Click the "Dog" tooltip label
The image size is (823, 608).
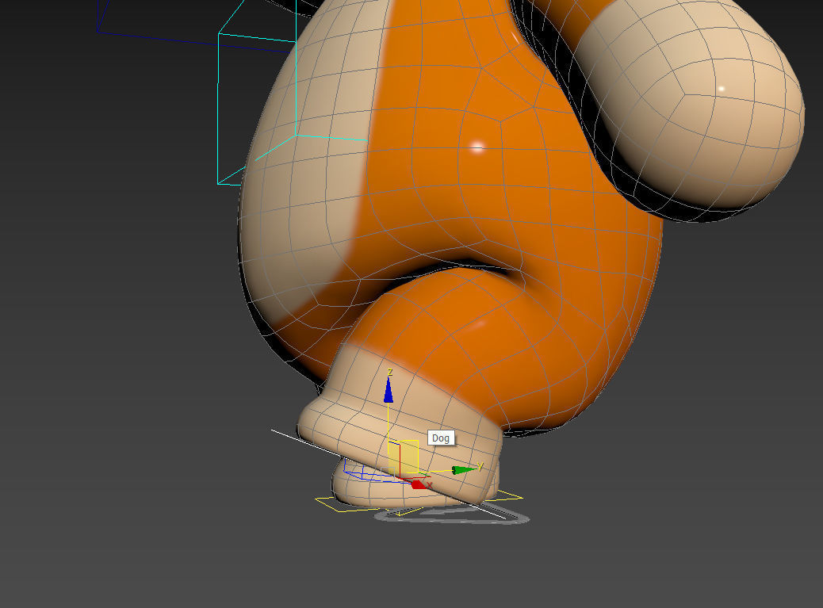tap(441, 438)
